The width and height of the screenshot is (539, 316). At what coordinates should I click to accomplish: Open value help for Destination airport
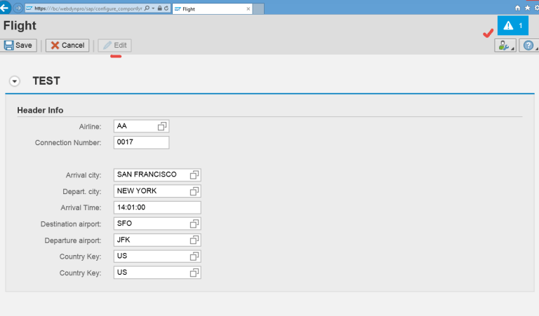[x=194, y=224]
